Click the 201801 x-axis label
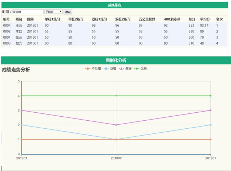231x171 pixels. pos(22,158)
